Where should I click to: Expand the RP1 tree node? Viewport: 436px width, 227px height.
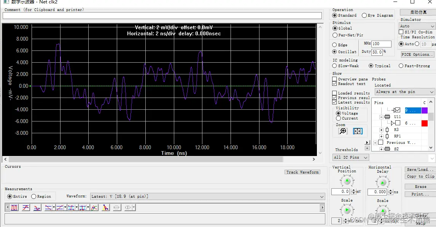pos(382,136)
